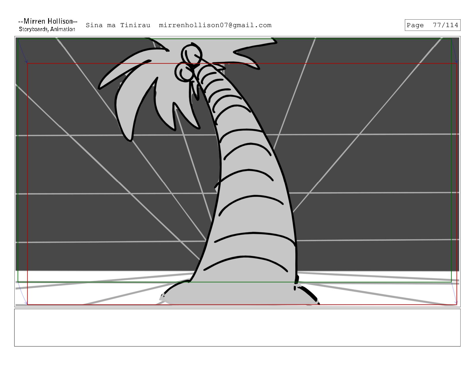Click the palm tree storyboard panel
Screen dimensions: 475x368
[x=237, y=172]
